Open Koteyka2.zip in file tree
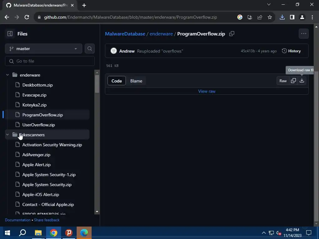Viewport: 319px width, 239px height. coord(34,105)
